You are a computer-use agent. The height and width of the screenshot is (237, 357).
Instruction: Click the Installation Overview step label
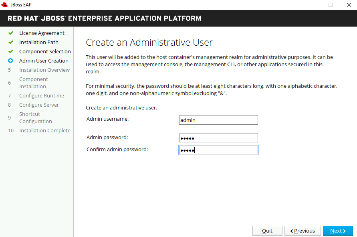[44, 70]
